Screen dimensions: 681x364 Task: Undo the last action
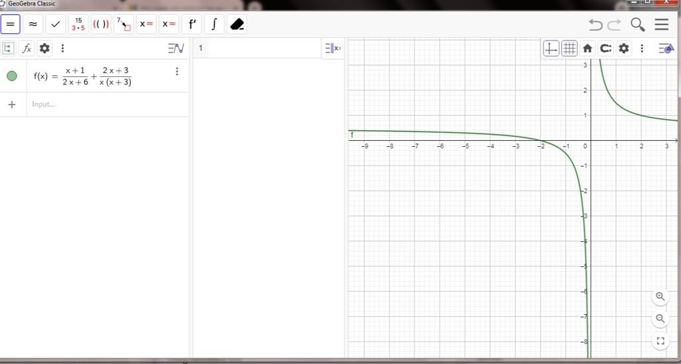[x=595, y=25]
